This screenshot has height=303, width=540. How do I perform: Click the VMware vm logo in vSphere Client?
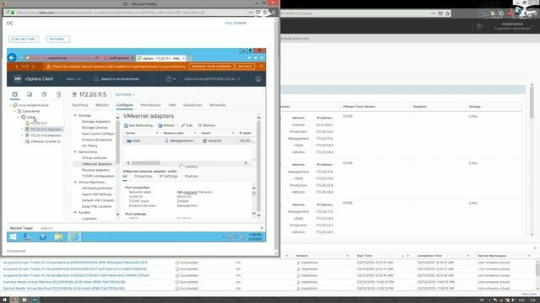18,78
